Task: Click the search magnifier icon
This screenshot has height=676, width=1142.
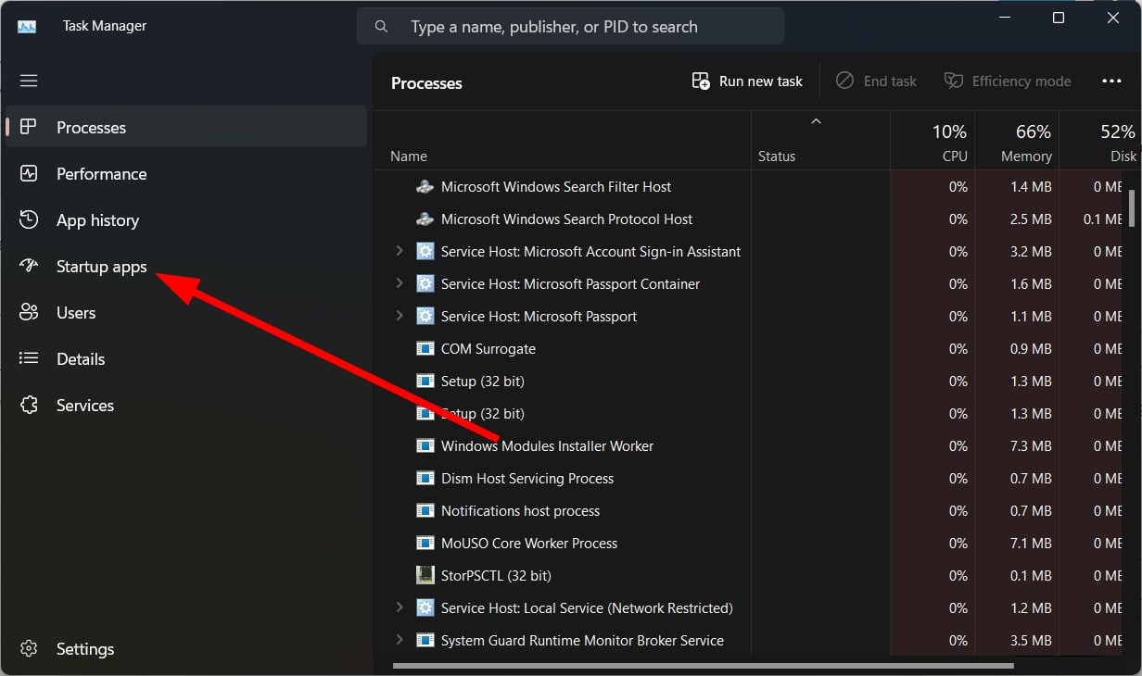Action: [381, 27]
